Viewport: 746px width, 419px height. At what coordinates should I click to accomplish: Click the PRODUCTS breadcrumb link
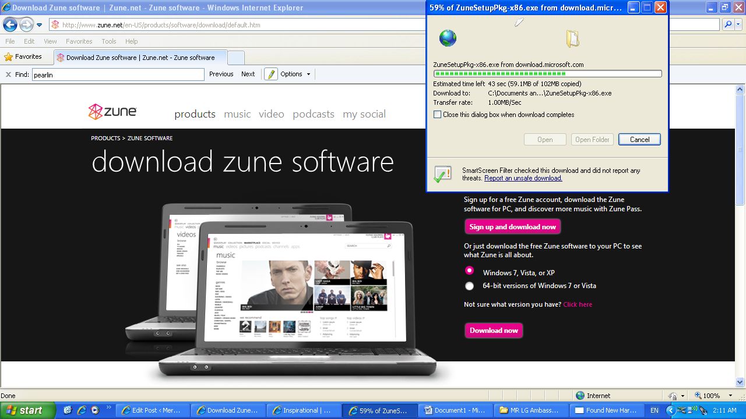click(x=105, y=139)
